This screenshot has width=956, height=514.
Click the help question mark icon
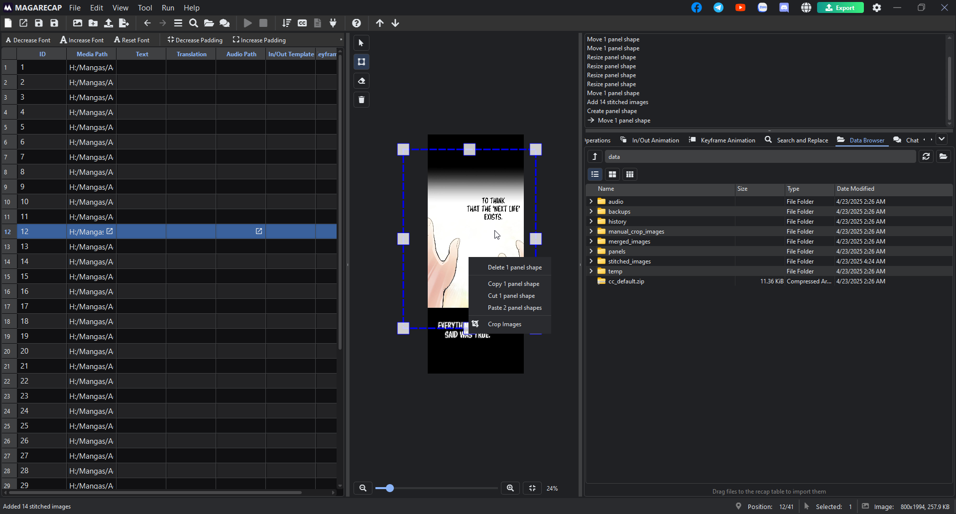point(357,23)
